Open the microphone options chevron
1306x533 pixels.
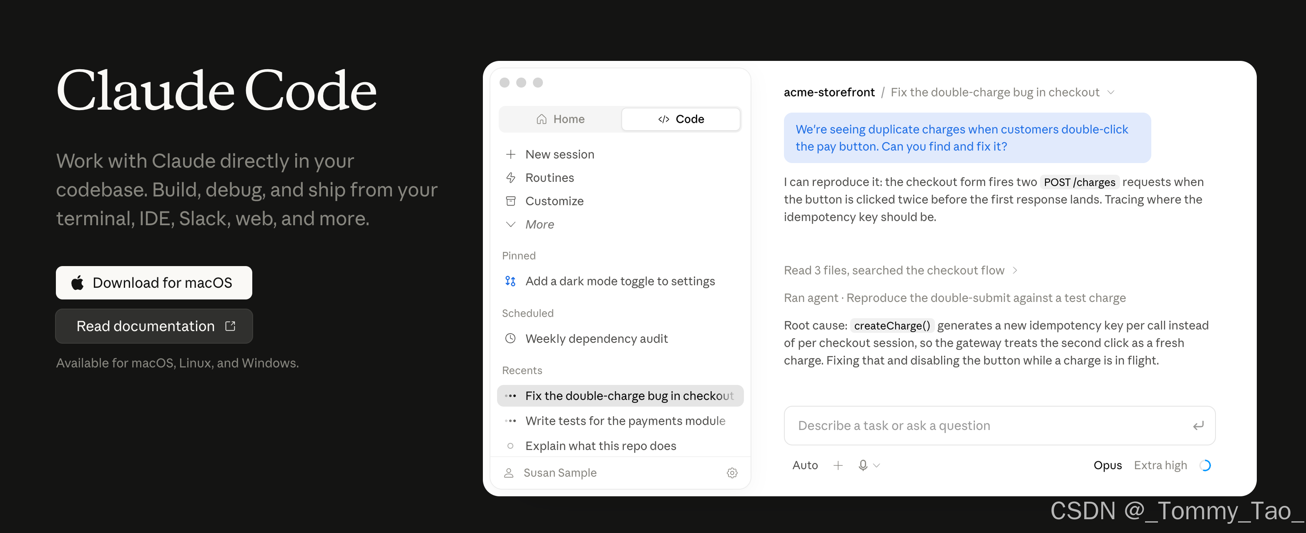click(x=877, y=465)
